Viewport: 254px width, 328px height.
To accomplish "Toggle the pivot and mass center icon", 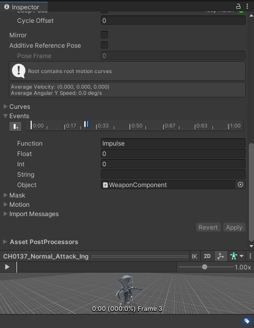I will pos(221,256).
